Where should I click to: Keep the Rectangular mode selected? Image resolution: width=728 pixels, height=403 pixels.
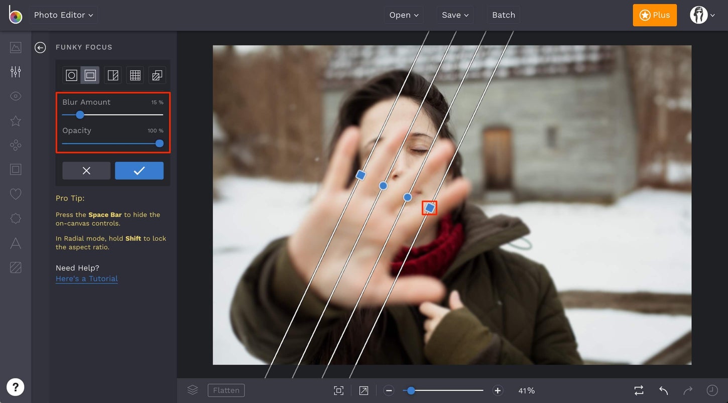[89, 75]
